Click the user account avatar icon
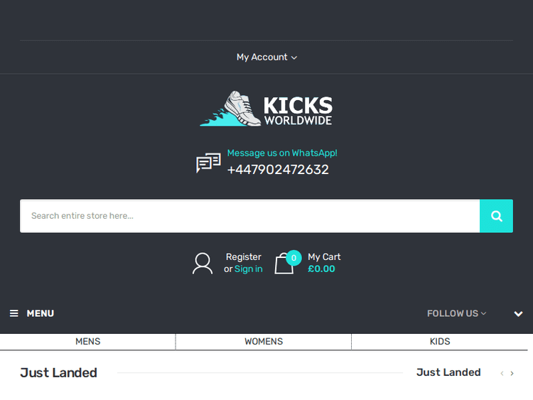Viewport: 533px width, 400px height. pos(203,263)
